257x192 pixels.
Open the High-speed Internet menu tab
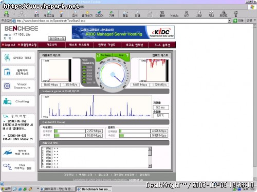tap(134, 45)
